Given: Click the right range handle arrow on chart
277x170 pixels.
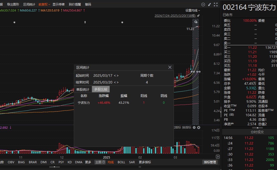Looking at the screenshot, I should [198, 72].
